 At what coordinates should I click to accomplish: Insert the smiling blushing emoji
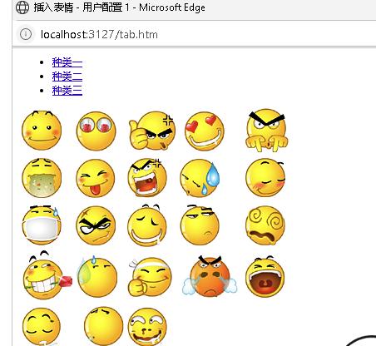(x=42, y=131)
